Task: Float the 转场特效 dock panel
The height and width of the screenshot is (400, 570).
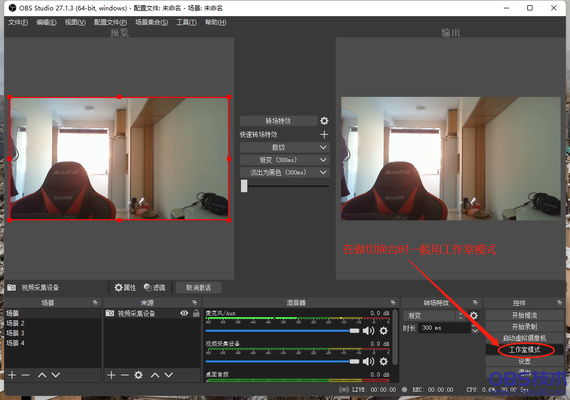Action: click(475, 303)
